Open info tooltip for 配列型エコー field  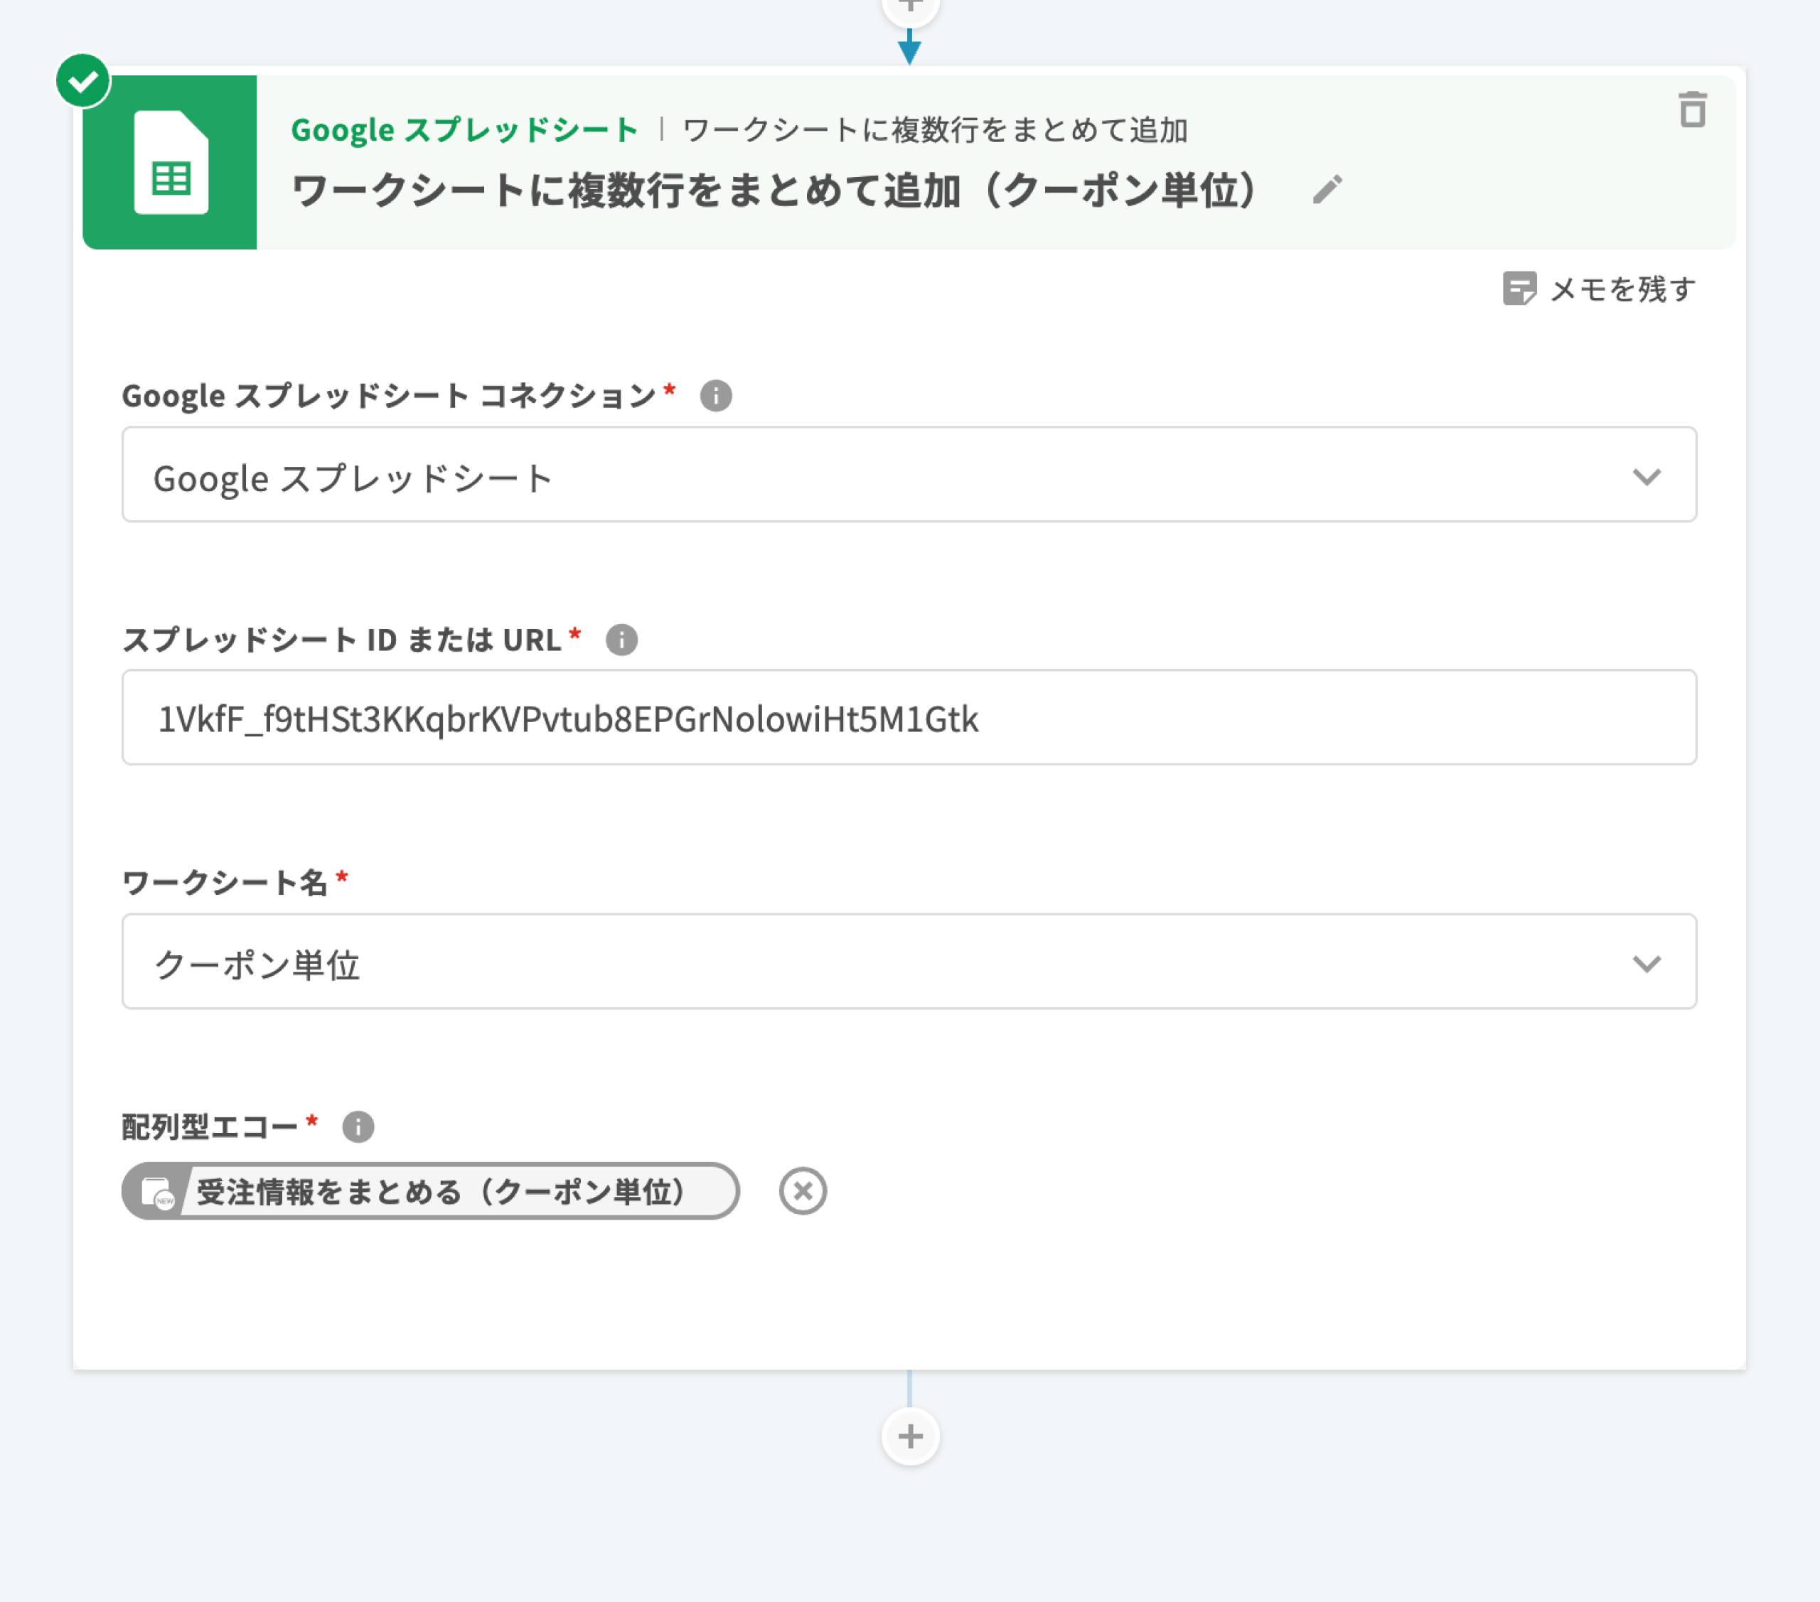point(358,1127)
